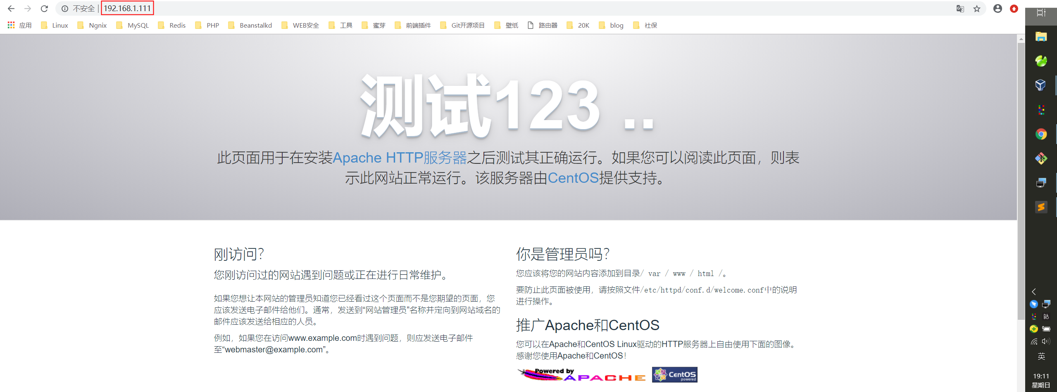Open the 工具 bookmarks folder
Viewport: 1057px width, 392px height.
(x=340, y=25)
